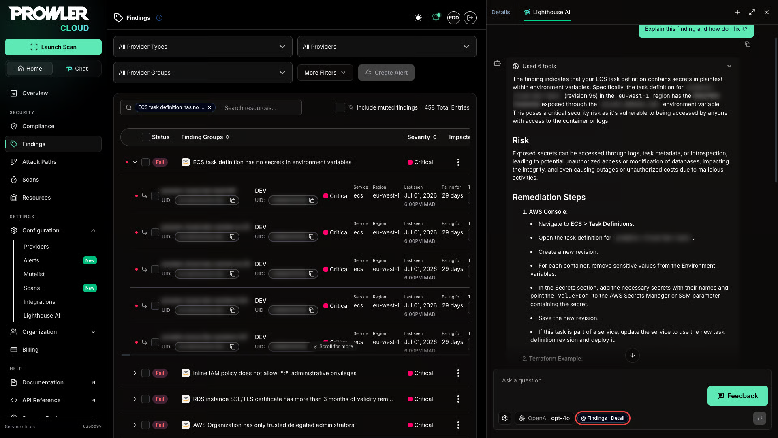Open Overview in the sidebar

coord(53,93)
